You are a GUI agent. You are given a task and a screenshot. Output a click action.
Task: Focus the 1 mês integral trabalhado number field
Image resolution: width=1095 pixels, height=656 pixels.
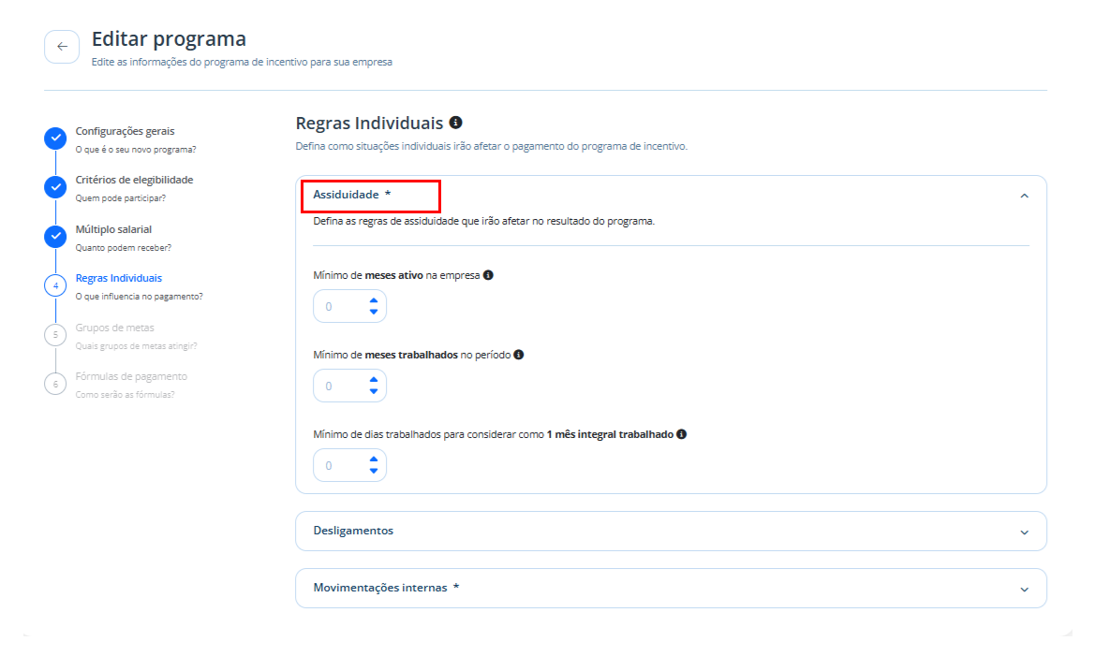pos(350,465)
